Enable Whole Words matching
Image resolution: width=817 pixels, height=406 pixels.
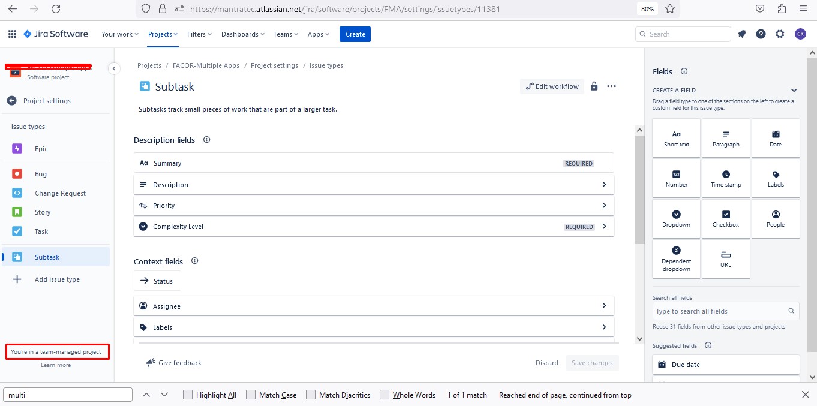tap(384, 395)
